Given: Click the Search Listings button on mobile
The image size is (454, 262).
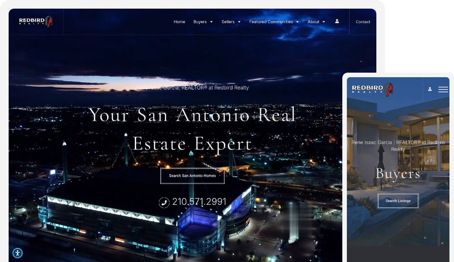Looking at the screenshot, I should pos(398,200).
